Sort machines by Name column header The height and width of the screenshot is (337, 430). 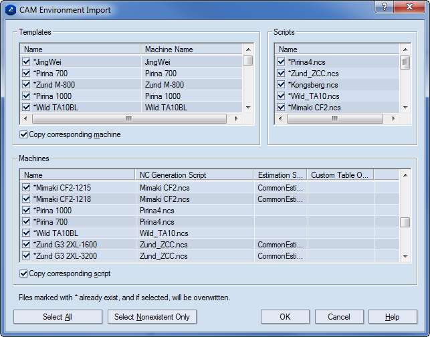(x=78, y=175)
